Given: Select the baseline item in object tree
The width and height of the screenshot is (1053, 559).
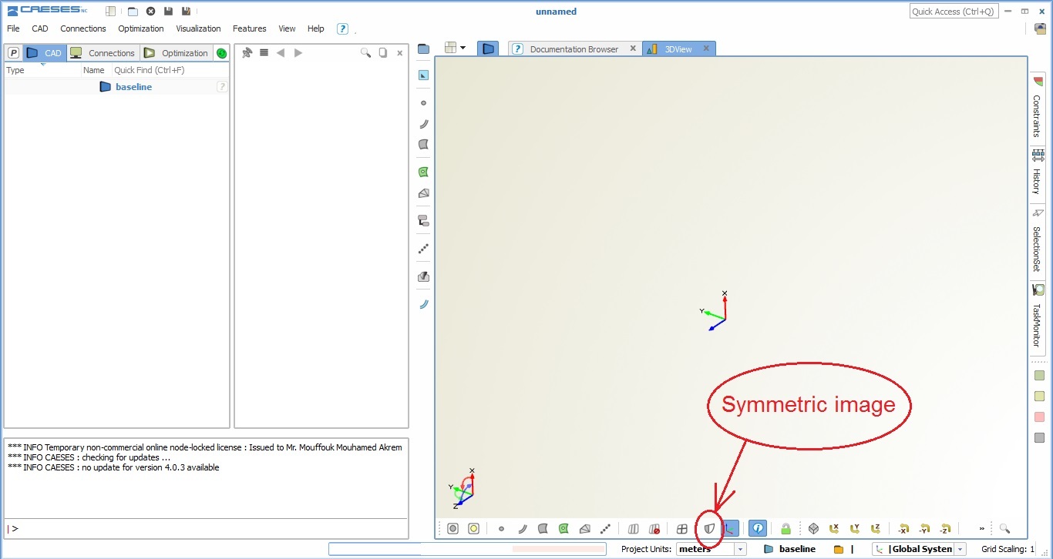Looking at the screenshot, I should (x=133, y=87).
